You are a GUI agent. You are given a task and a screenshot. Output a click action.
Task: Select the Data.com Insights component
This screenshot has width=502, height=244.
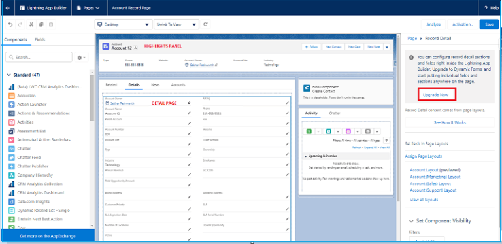click(29, 201)
